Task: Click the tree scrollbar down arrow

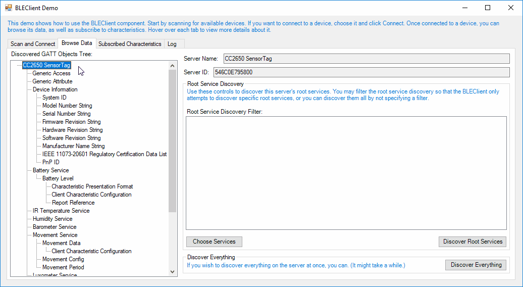Action: pos(172,272)
